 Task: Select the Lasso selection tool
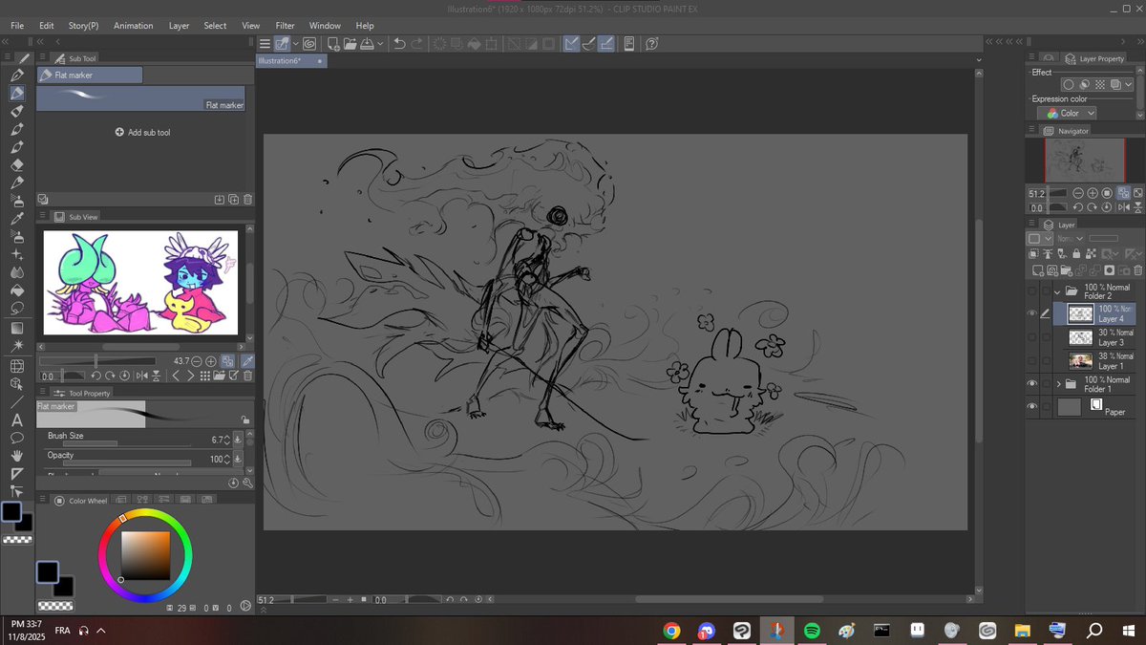coord(17,309)
